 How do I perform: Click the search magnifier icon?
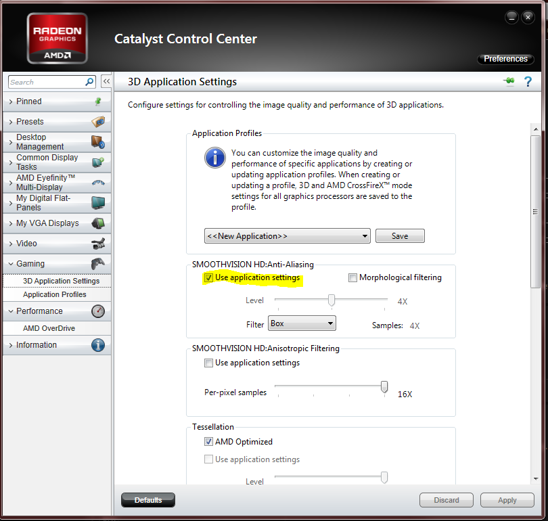tap(89, 82)
